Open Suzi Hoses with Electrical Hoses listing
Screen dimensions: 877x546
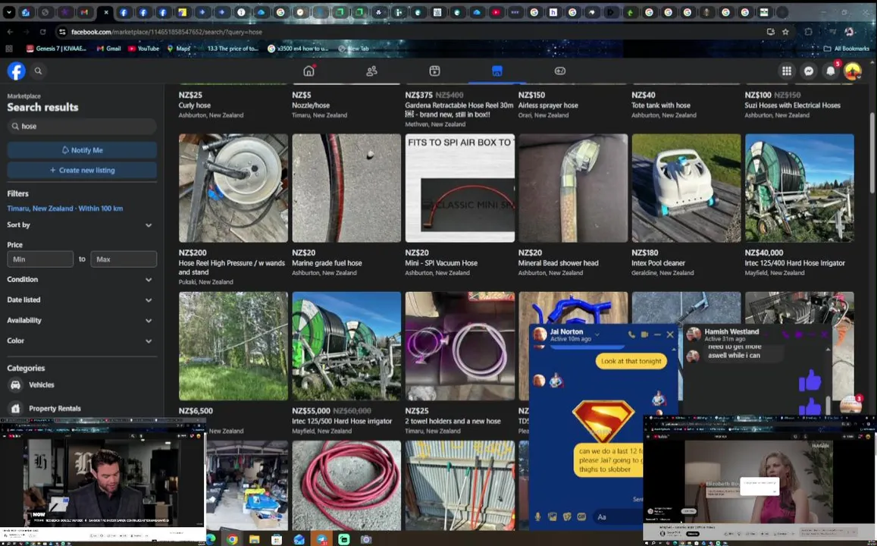792,105
